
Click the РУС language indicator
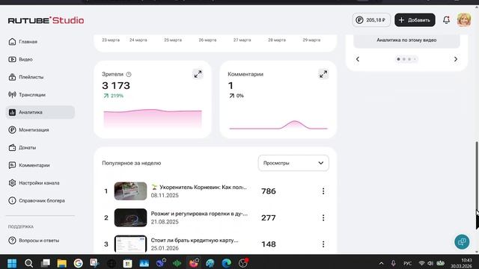point(407,263)
